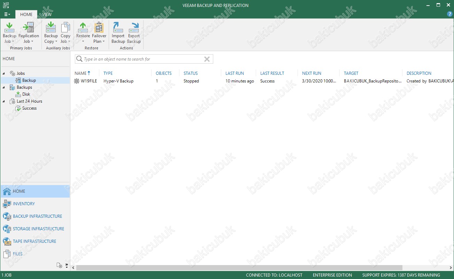Select Jobs in the tree

pos(21,73)
